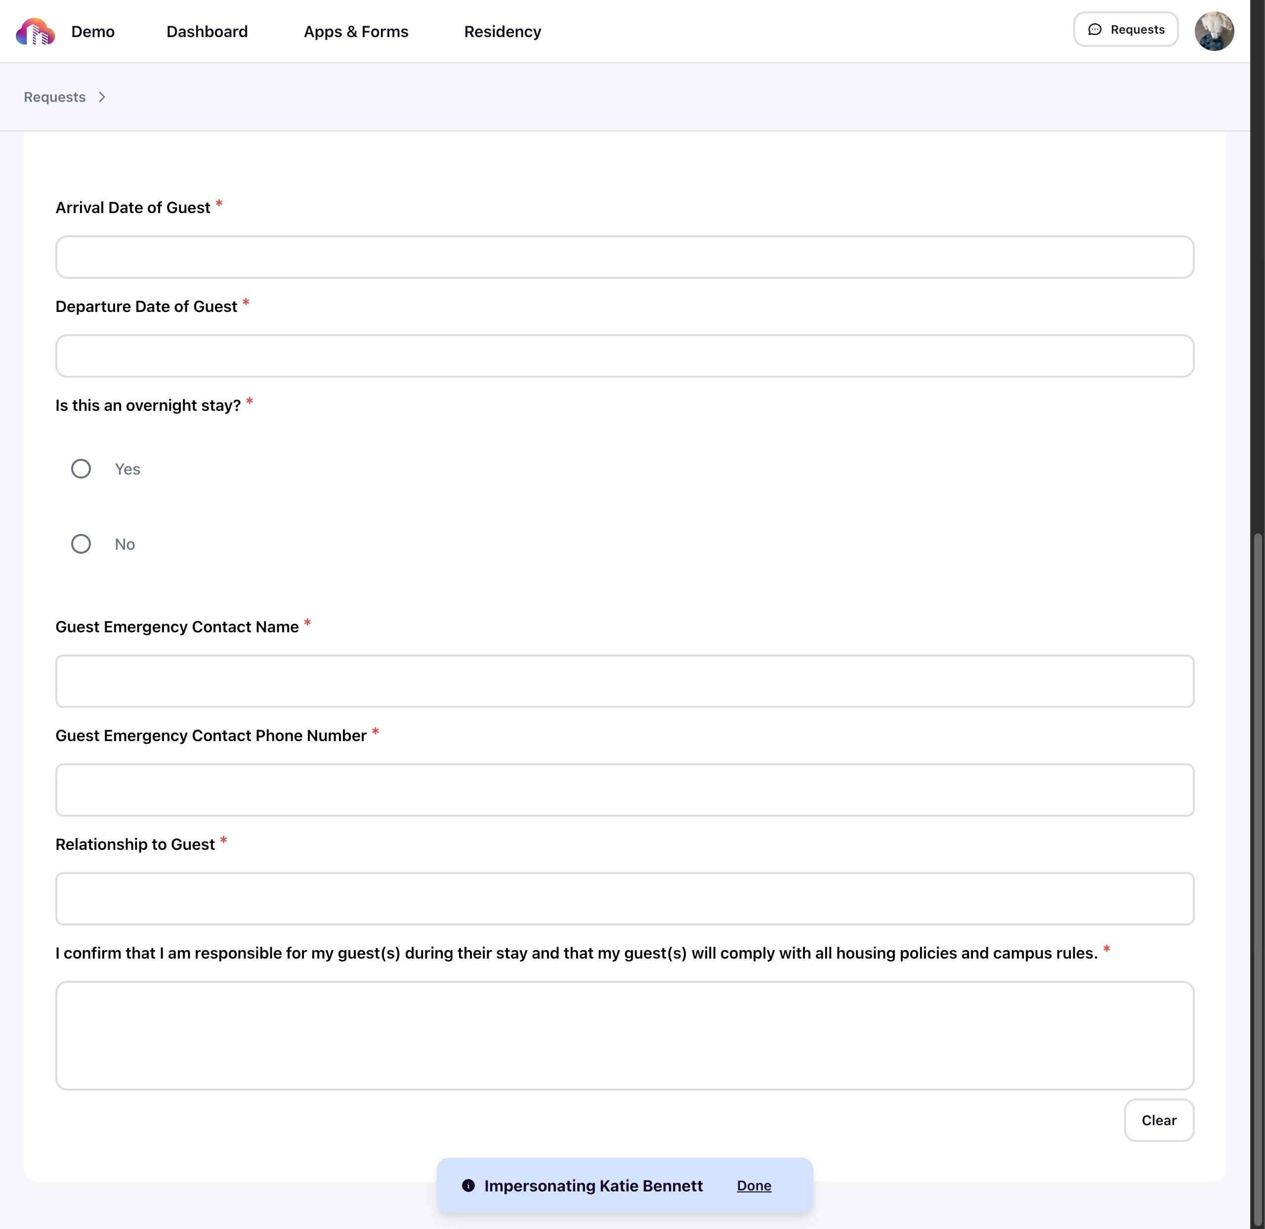Open the Dashboard menu item

[x=207, y=32]
